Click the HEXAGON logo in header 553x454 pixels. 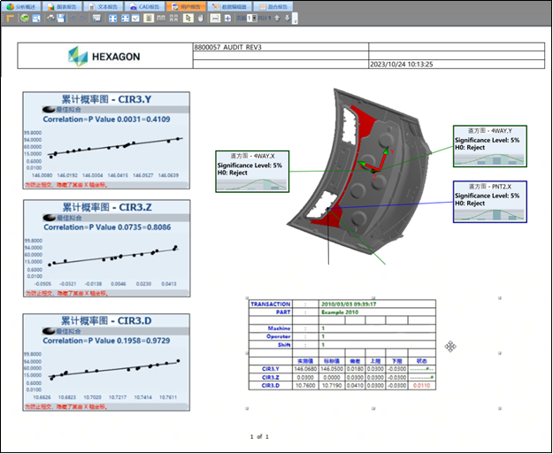[104, 56]
